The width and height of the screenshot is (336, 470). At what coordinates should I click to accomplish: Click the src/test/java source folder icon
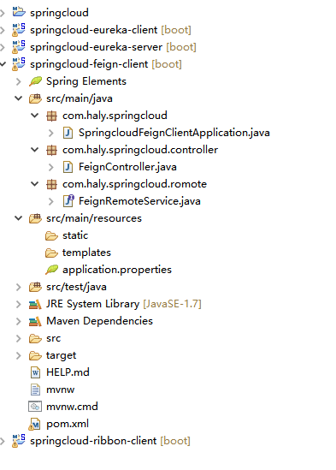coord(35,287)
